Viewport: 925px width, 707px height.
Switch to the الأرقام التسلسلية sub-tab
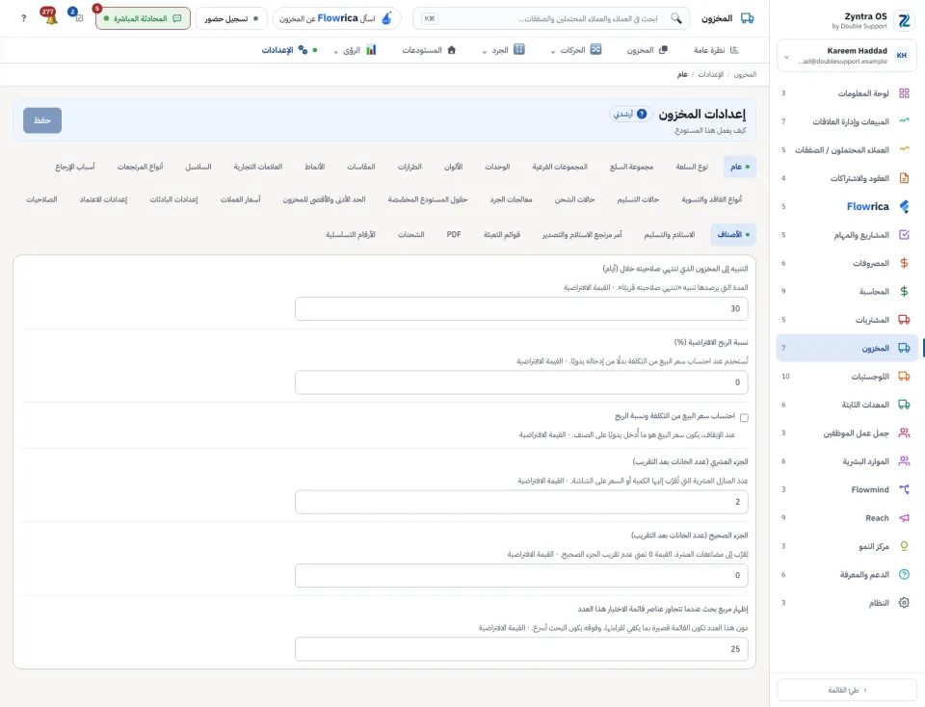point(351,235)
